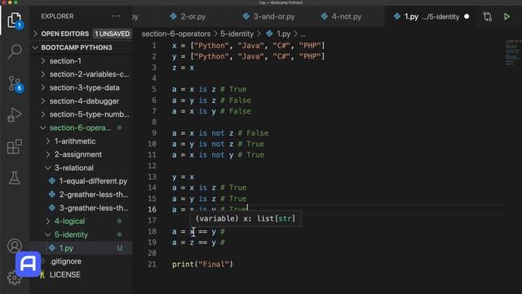Click the hover tooltip variable x: list[str]

click(246, 219)
